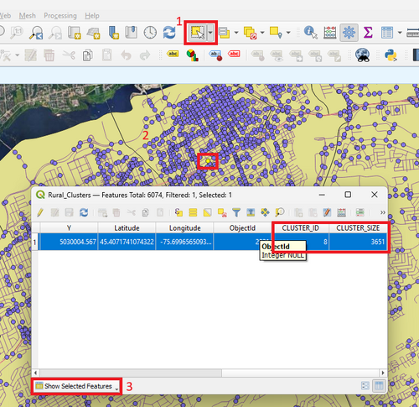The width and height of the screenshot is (419, 407).
Task: Open the select features tool dropdown arrow
Action: (x=210, y=33)
